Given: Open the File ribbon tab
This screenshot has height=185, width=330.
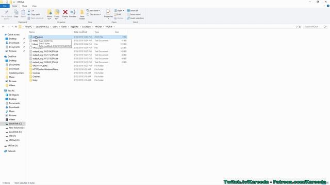Looking at the screenshot, I should (x=5, y=6).
